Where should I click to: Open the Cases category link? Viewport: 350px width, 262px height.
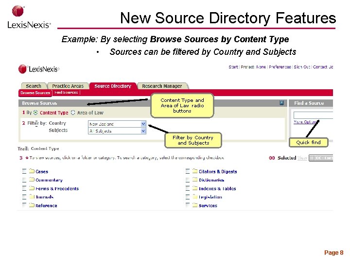pos(42,172)
